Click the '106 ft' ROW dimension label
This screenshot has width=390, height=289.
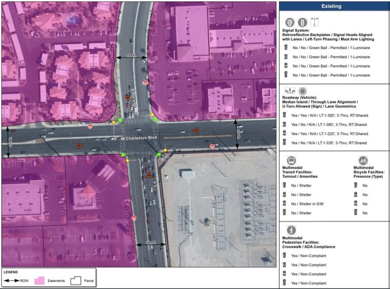[x=132, y=56]
